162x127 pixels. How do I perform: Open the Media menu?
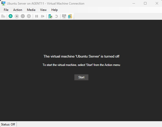[x=31, y=10]
